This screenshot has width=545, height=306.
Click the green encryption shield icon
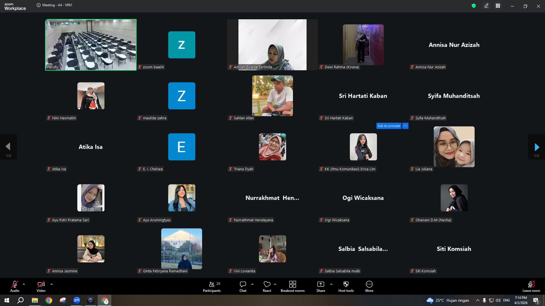point(474,6)
